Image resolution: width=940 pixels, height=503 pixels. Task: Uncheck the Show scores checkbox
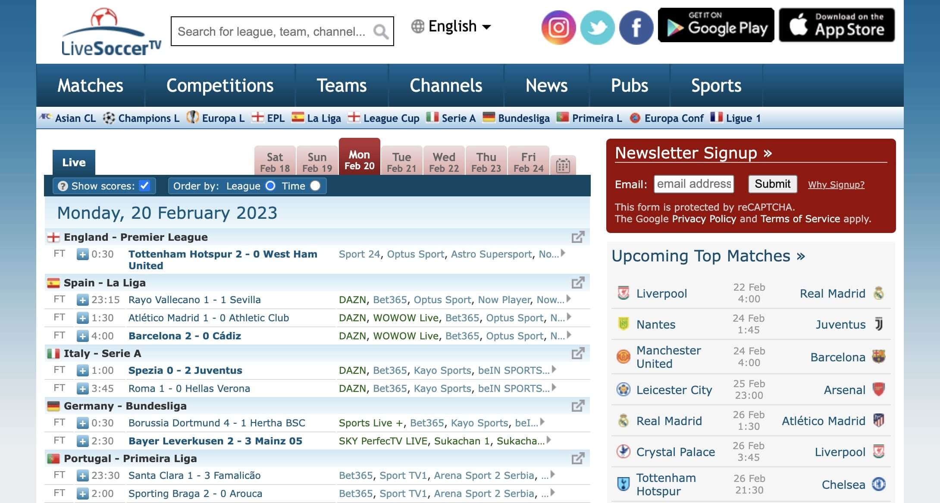click(144, 186)
